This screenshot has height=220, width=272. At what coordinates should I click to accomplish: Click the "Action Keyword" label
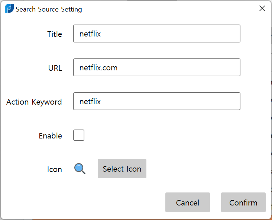coord(34,102)
